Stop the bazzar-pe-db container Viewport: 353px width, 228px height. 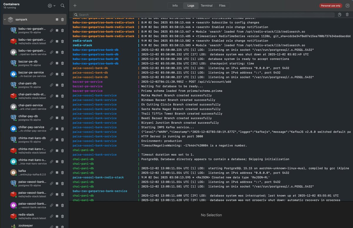pyautogui.click(x=57, y=63)
